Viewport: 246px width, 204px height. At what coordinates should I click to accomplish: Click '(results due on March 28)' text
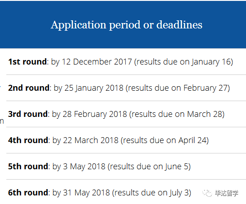pos(177,114)
